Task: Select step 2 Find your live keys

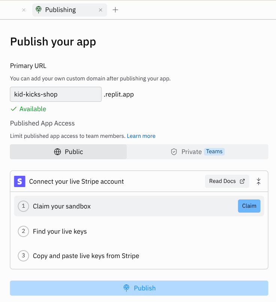Action: click(x=139, y=231)
